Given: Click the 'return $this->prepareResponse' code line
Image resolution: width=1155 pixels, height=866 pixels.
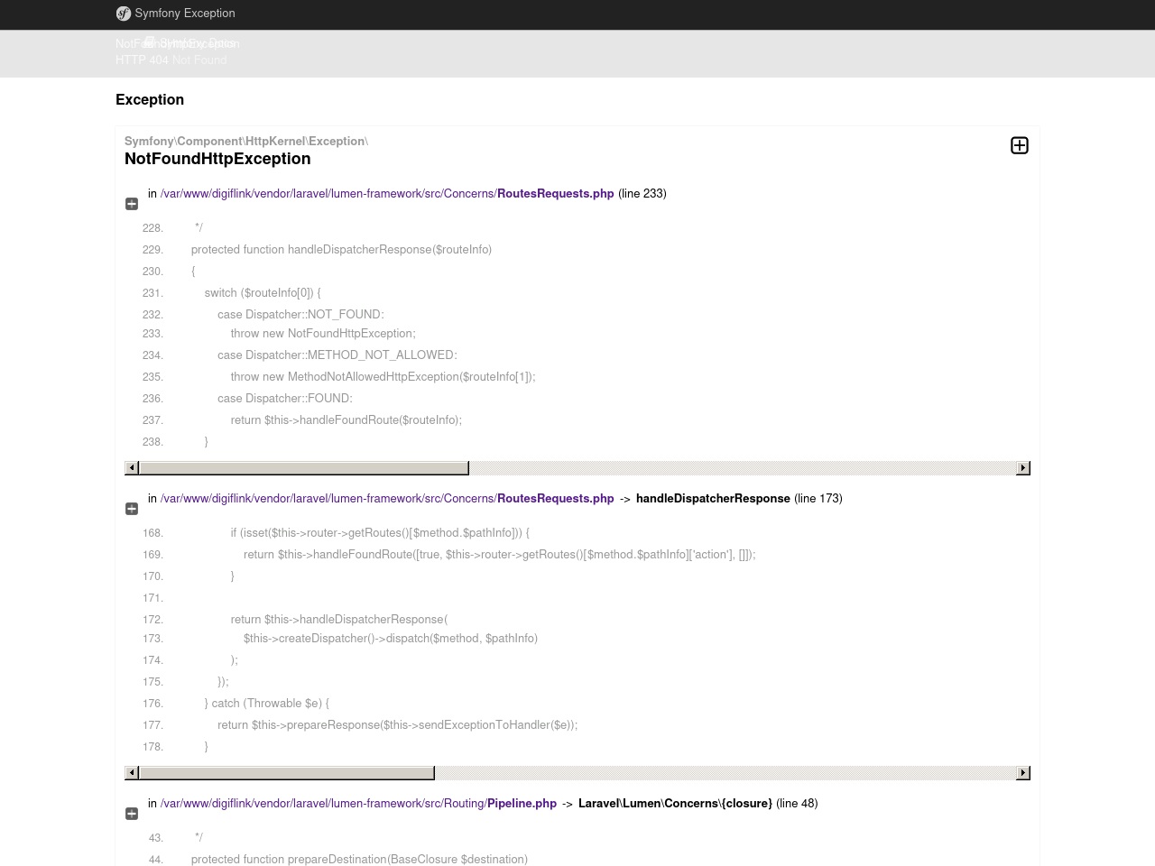Looking at the screenshot, I should [397, 725].
